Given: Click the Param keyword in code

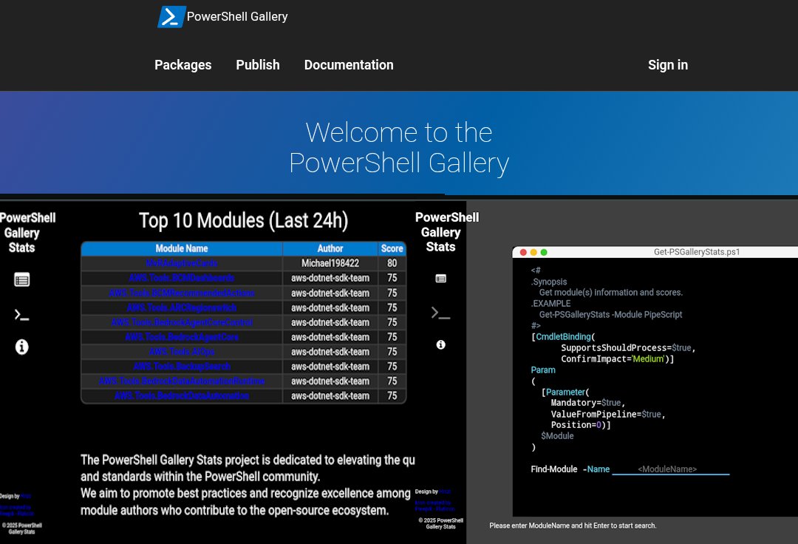Looking at the screenshot, I should pos(543,370).
